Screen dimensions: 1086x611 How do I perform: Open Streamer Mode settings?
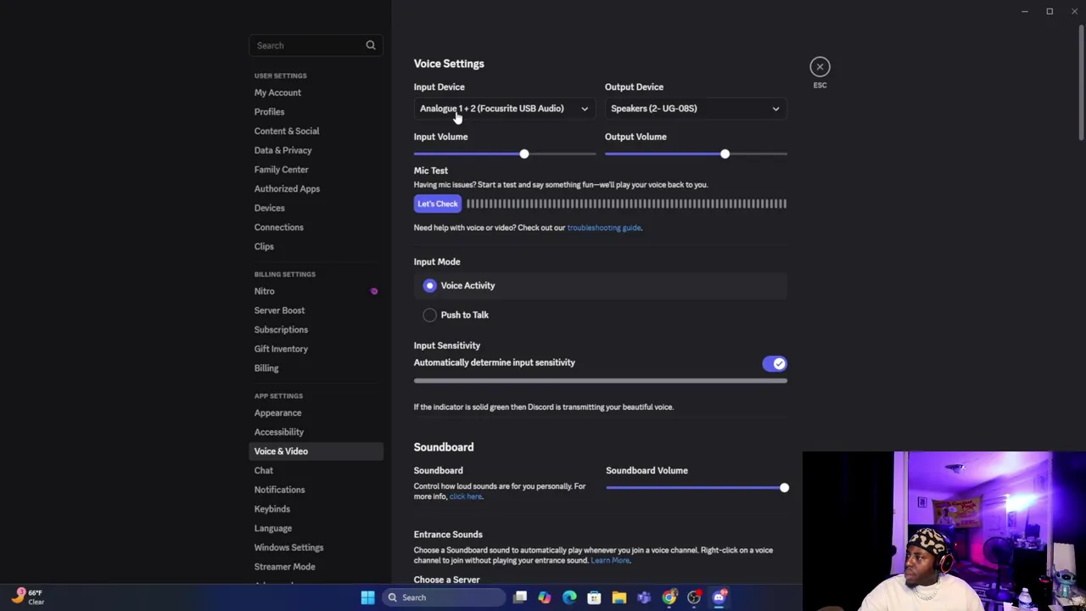pos(284,567)
